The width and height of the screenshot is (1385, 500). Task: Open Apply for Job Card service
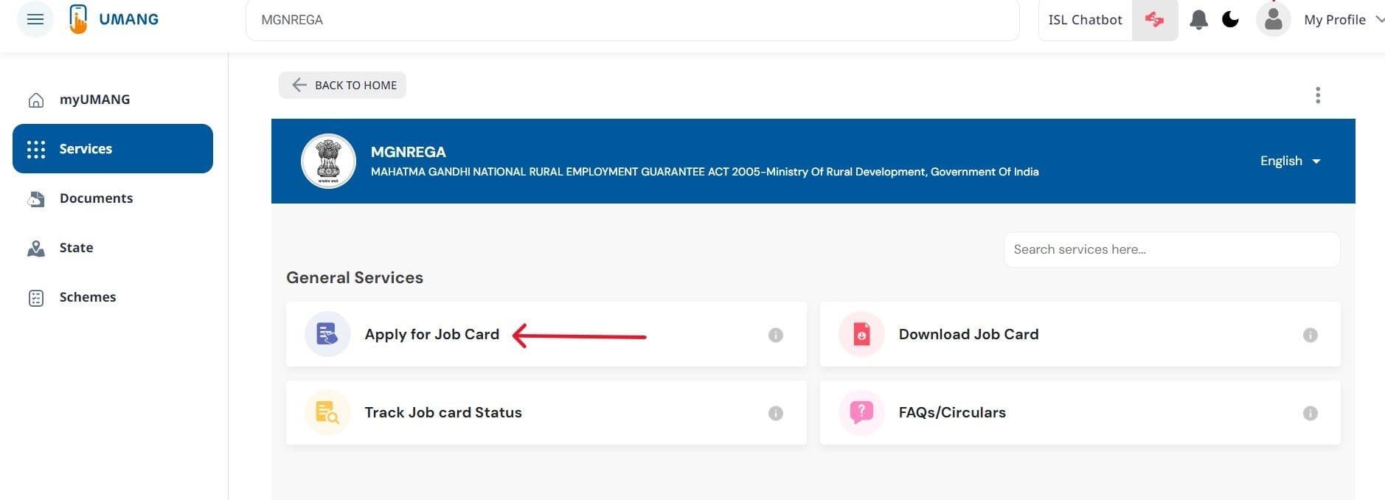(x=546, y=334)
